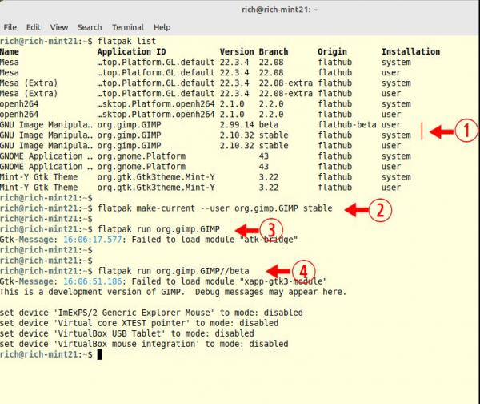
Task: Open the Edit menu
Action: point(34,27)
